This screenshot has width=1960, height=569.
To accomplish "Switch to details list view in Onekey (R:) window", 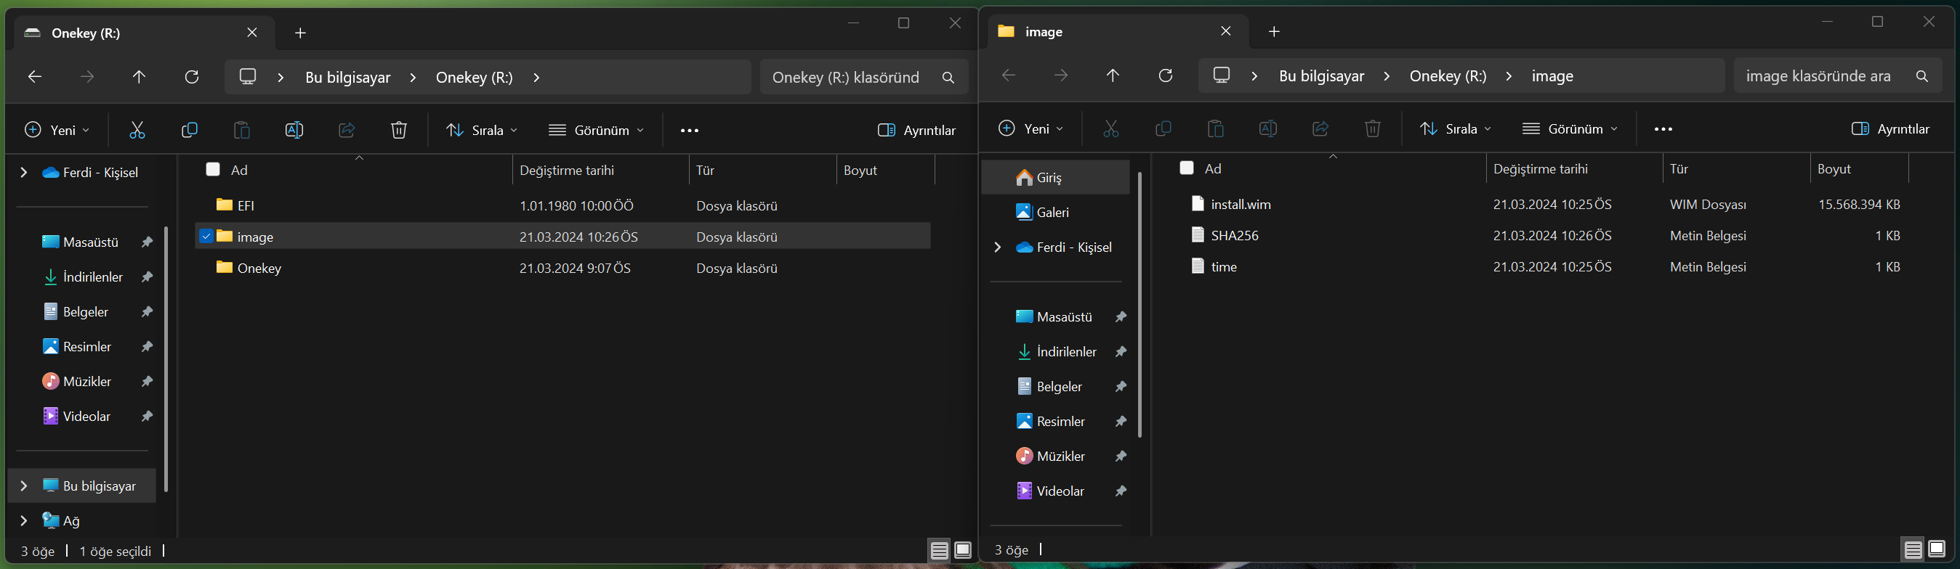I will point(940,551).
